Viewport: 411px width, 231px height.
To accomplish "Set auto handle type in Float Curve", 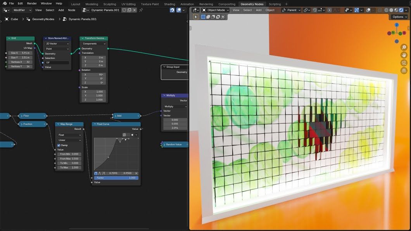I will [96, 173].
